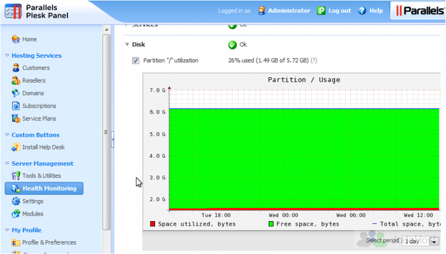Click the Administrator user icon
Image resolution: width=446 pixels, height=254 pixels.
tap(261, 11)
